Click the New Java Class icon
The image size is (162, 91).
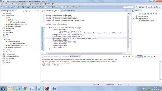(35, 7)
